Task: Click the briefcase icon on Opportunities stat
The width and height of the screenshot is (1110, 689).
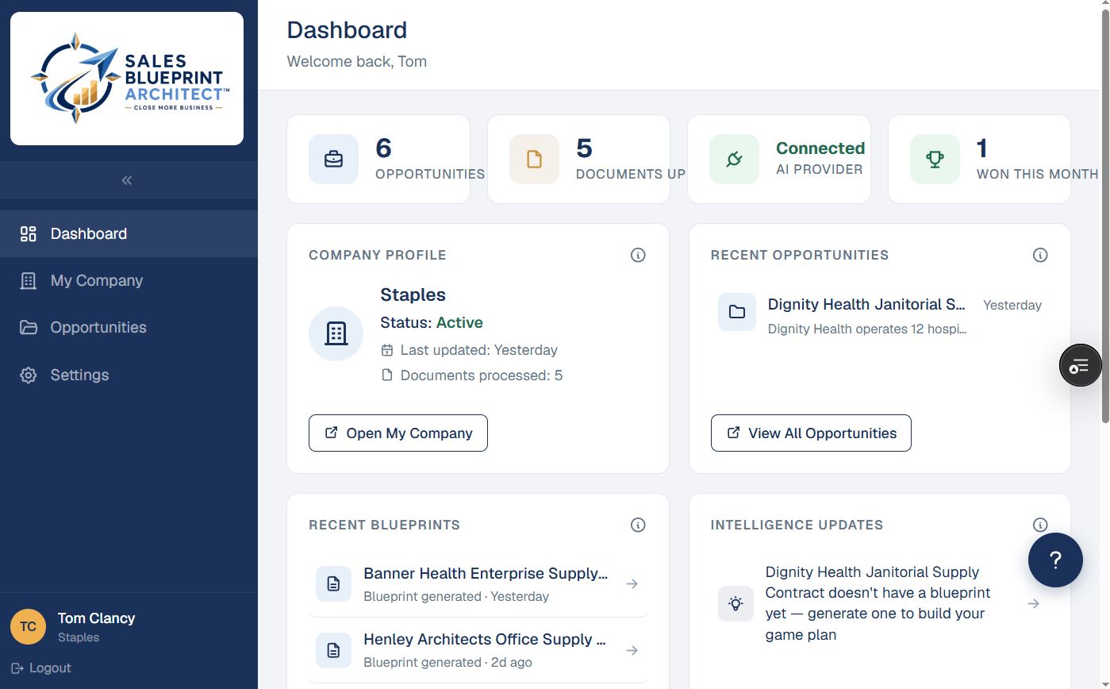Action: pyautogui.click(x=334, y=159)
